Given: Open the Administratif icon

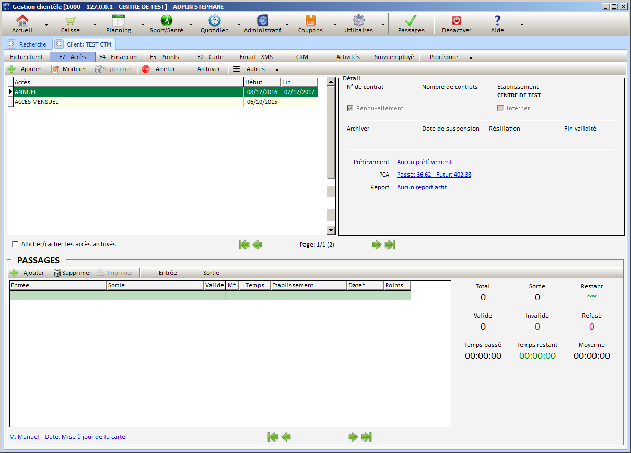Looking at the screenshot, I should pos(263,21).
